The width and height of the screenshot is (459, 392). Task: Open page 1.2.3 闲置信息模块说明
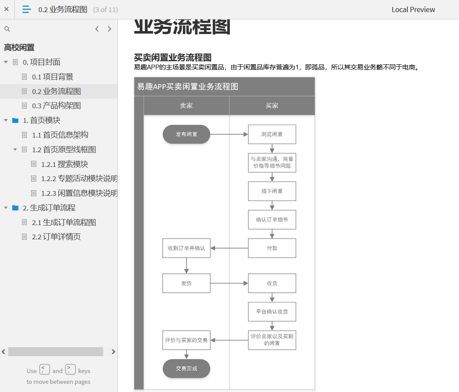[x=79, y=193]
